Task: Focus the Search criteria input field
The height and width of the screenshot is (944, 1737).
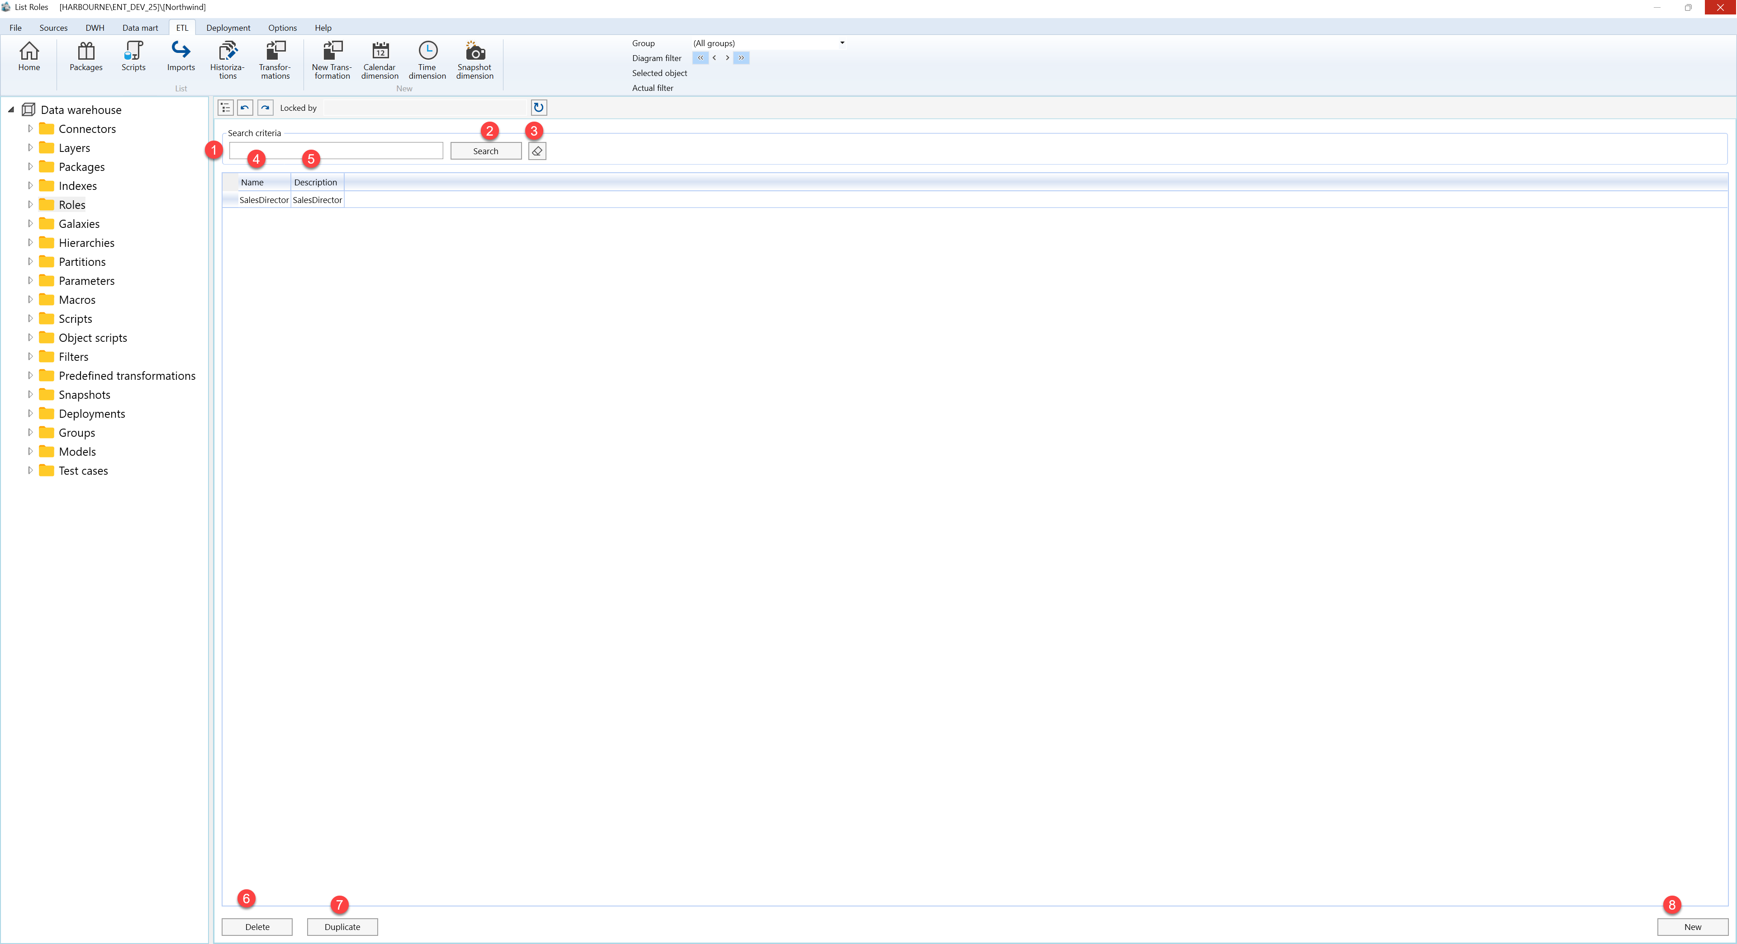Action: (x=336, y=151)
